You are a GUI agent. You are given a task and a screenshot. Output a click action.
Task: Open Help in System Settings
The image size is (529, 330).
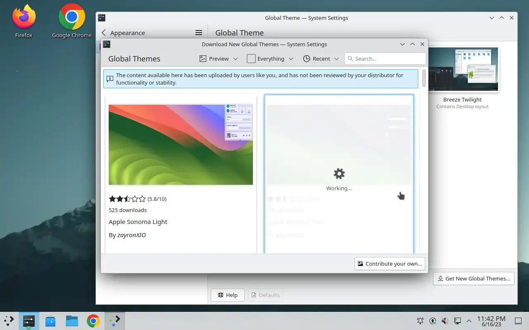click(x=228, y=295)
